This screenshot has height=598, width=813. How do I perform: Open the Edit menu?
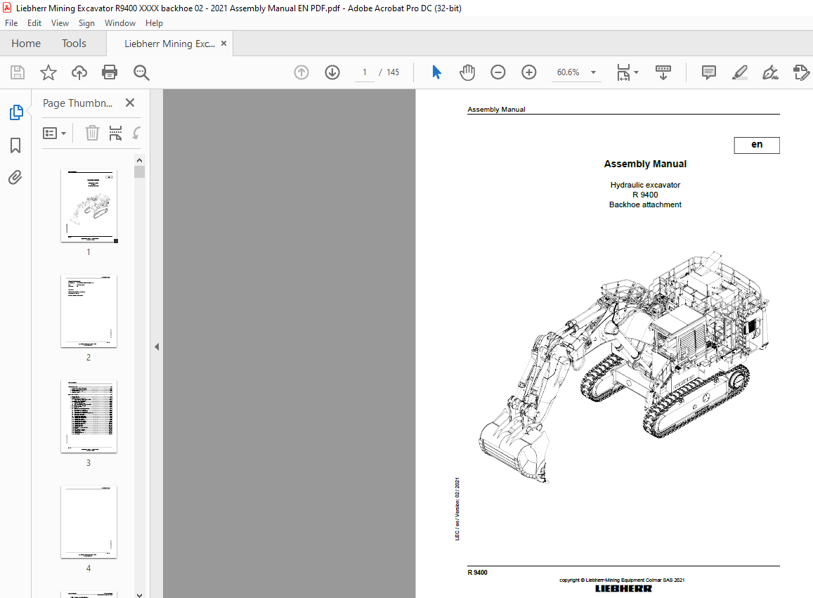[34, 22]
